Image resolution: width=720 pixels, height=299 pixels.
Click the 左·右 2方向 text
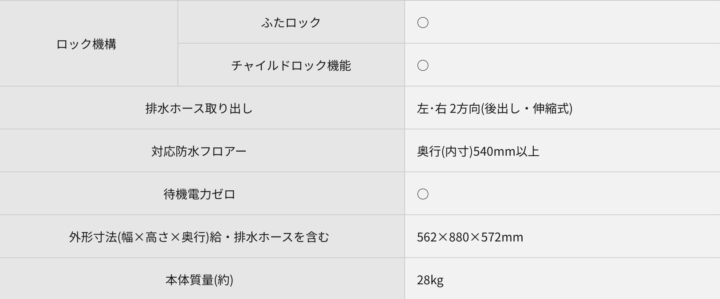[448, 109]
